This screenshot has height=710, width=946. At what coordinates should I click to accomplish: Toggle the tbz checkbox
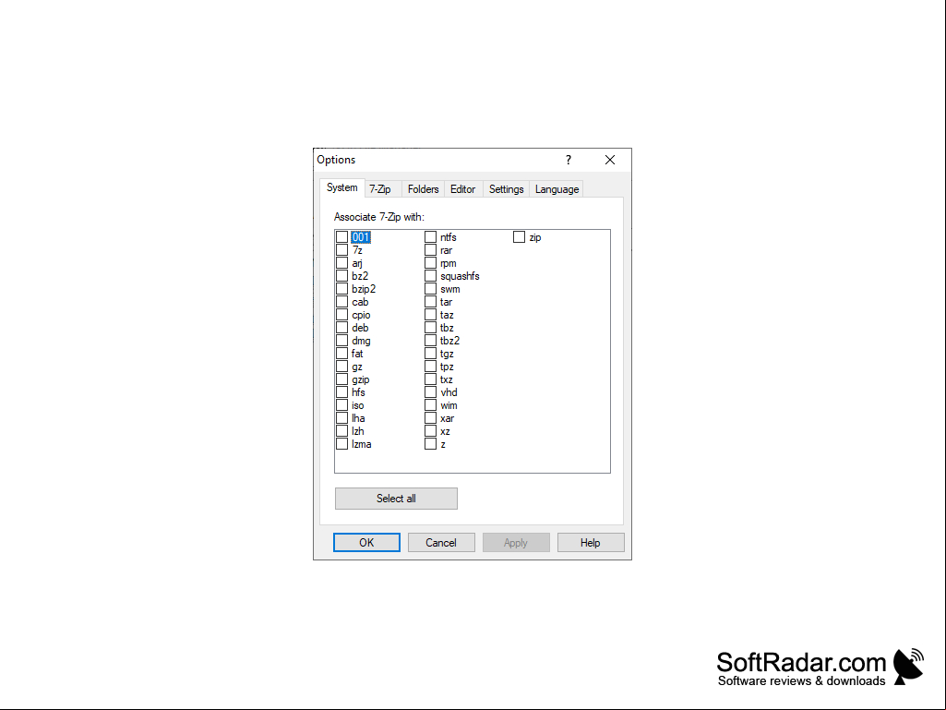point(431,328)
